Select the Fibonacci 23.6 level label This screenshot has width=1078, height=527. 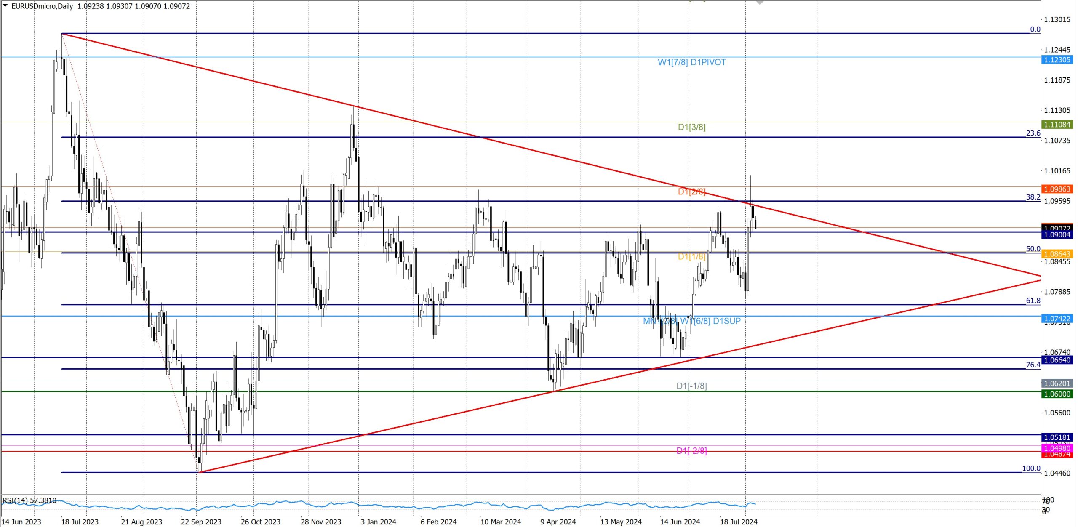pyautogui.click(x=1033, y=133)
